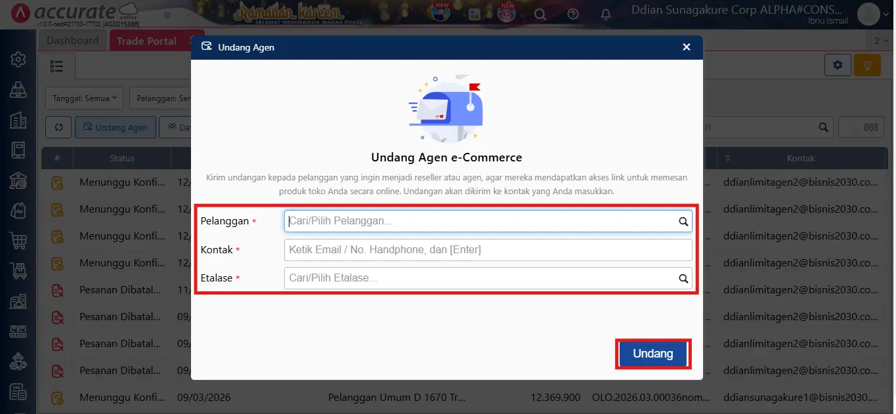Image resolution: width=896 pixels, height=414 pixels.
Task: Click the help question mark icon
Action: [573, 14]
